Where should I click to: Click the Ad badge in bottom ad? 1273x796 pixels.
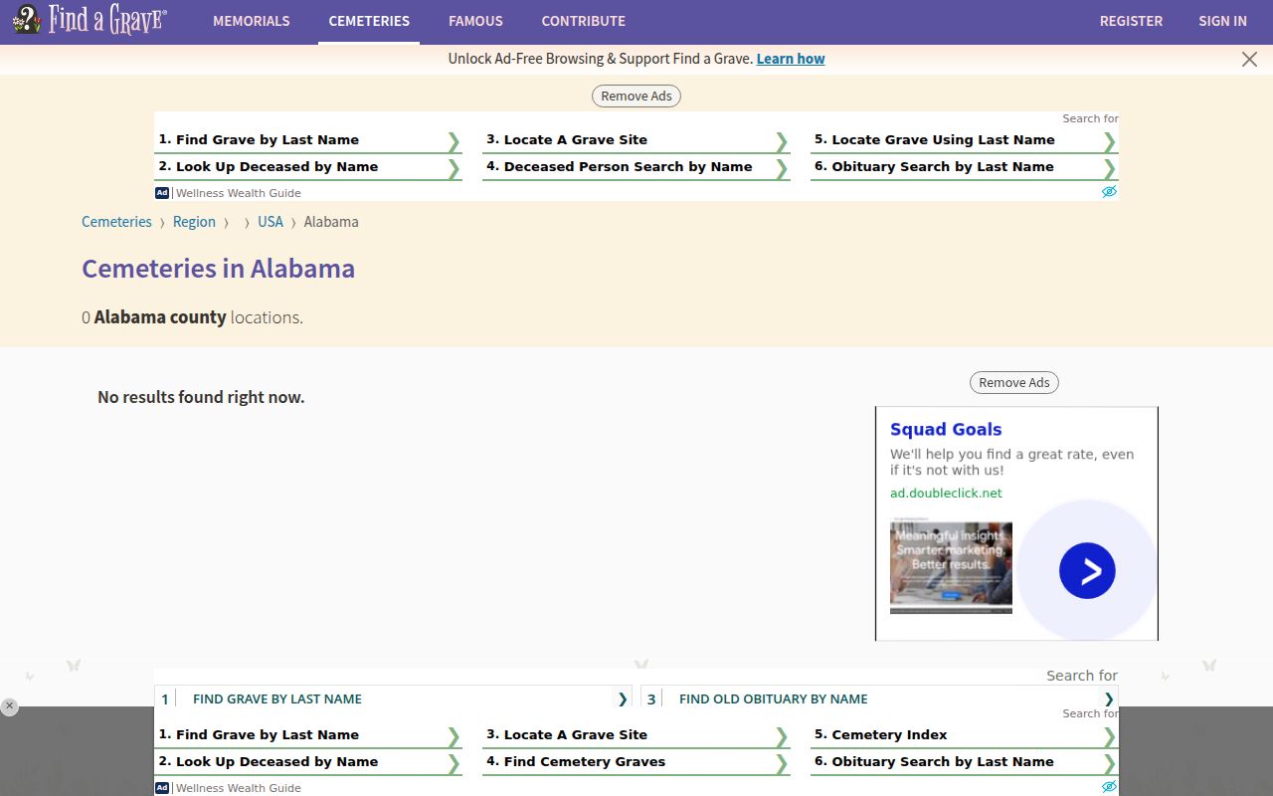tap(162, 788)
